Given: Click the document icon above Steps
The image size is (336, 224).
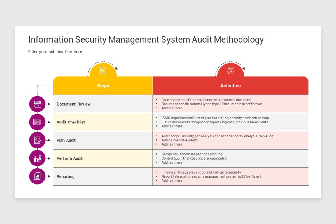Looking at the screenshot, I should (x=103, y=70).
